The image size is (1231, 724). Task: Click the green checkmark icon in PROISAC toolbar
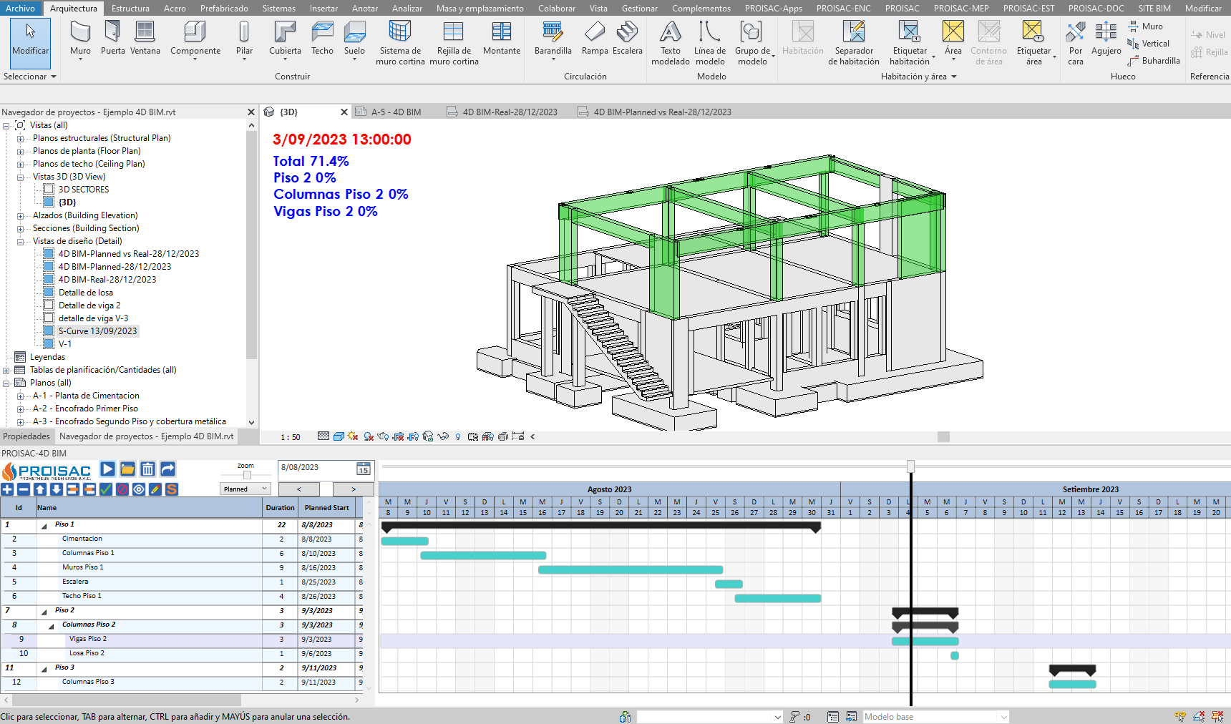click(105, 489)
